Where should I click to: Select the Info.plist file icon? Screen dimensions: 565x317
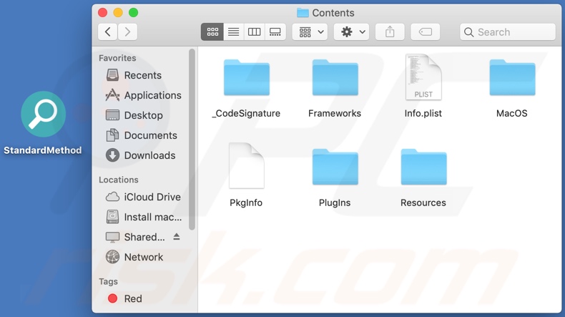[423, 77]
